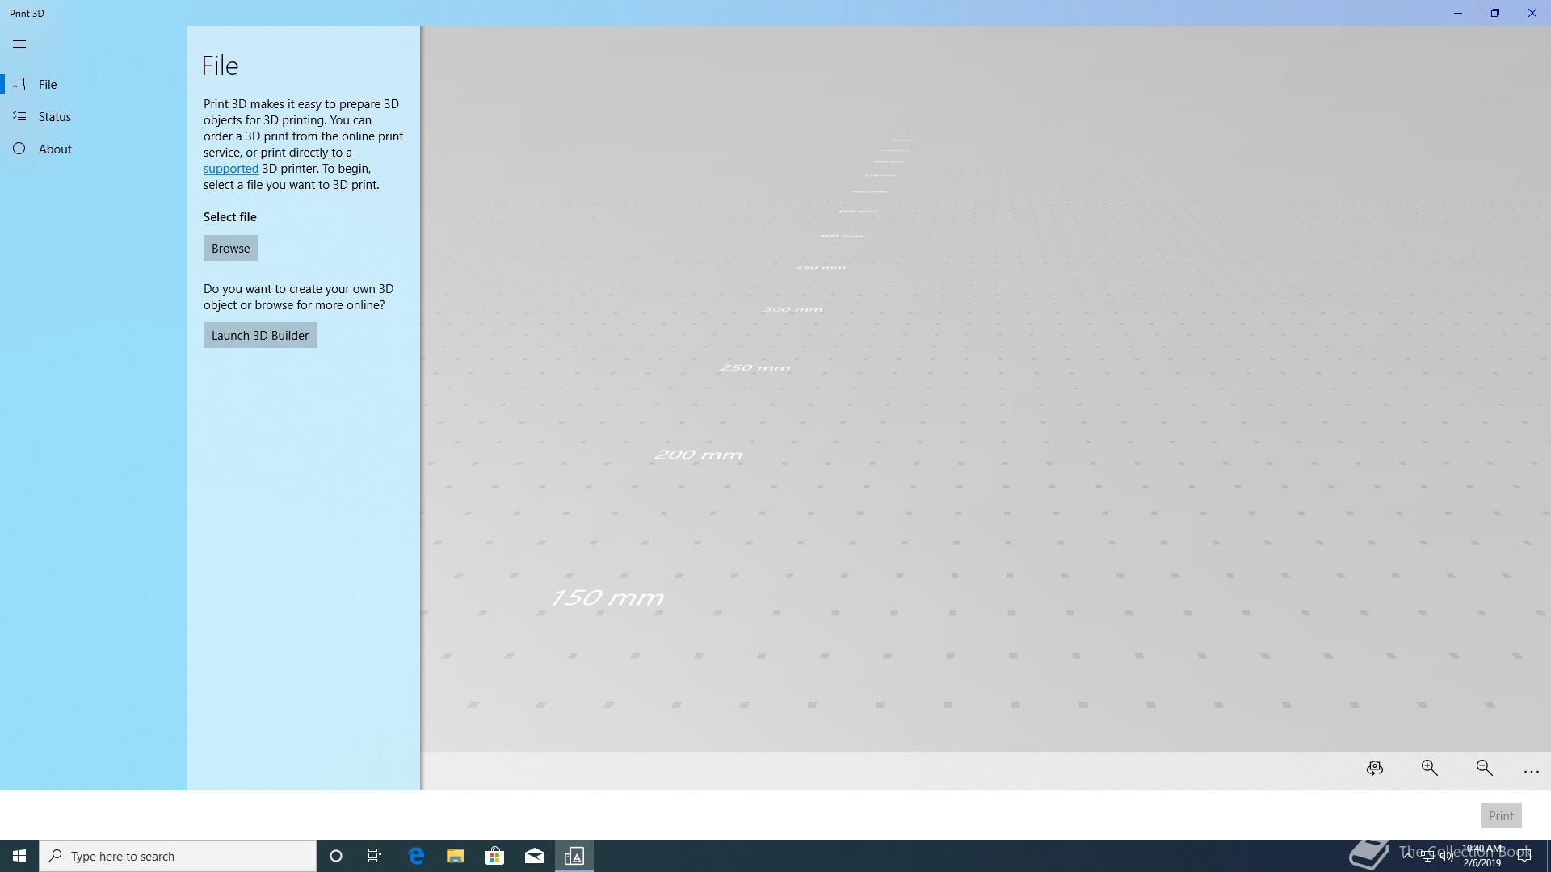Open Task View
Image resolution: width=1551 pixels, height=872 pixels.
click(x=375, y=856)
